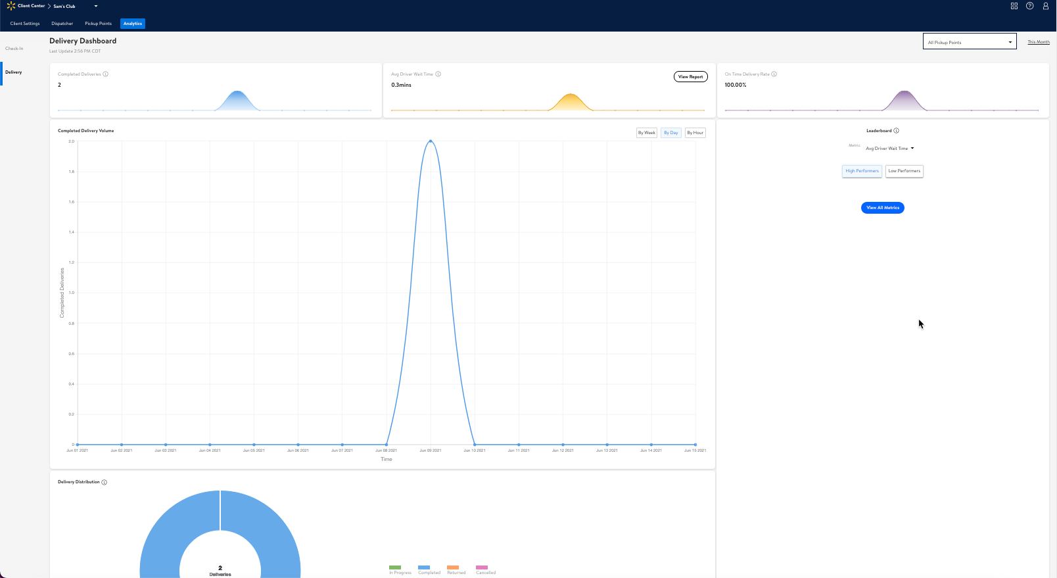This screenshot has width=1057, height=578.
Task: Click the Completed Delivery Volume title
Action: [86, 131]
